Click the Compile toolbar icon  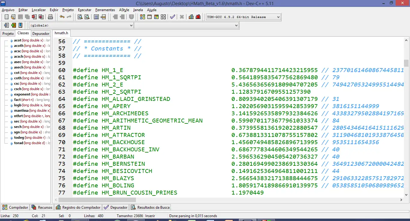pyautogui.click(x=143, y=17)
